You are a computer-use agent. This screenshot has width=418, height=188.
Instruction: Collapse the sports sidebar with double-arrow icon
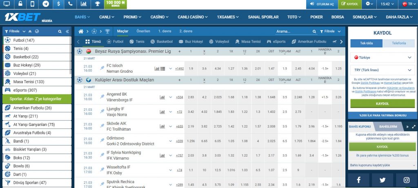(x=67, y=31)
